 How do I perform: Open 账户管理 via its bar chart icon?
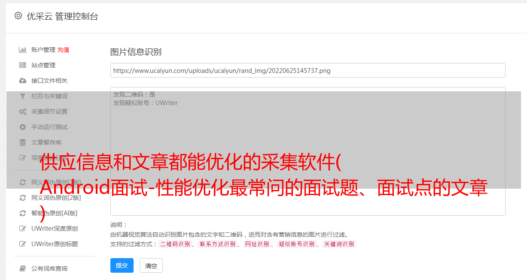[23, 50]
